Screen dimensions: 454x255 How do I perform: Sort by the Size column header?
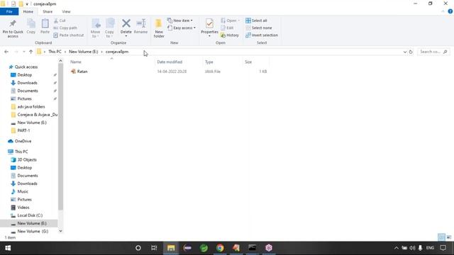248,62
